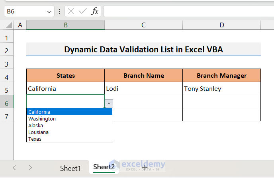Image resolution: width=274 pixels, height=178 pixels.
Task: Select the Sheet2 tab
Action: pos(104,167)
